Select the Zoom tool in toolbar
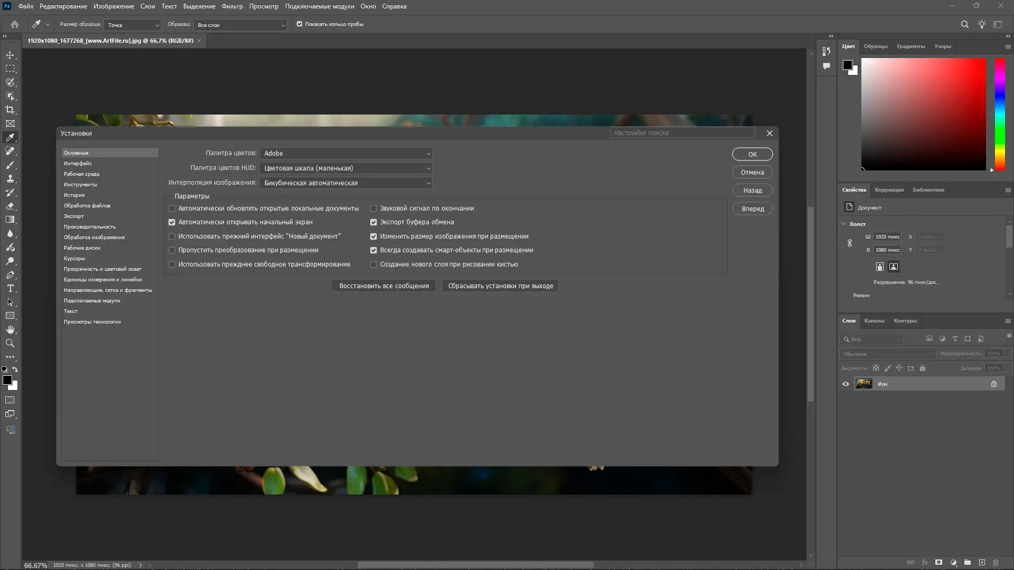This screenshot has width=1014, height=570. coord(10,343)
